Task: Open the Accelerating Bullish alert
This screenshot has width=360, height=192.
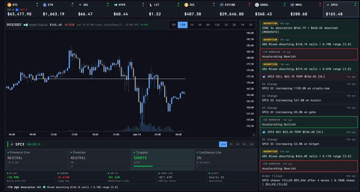Action: tap(309, 122)
